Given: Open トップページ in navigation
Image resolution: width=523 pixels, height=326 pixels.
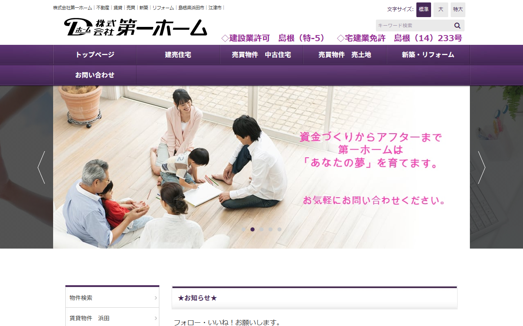Looking at the screenshot, I should 95,55.
